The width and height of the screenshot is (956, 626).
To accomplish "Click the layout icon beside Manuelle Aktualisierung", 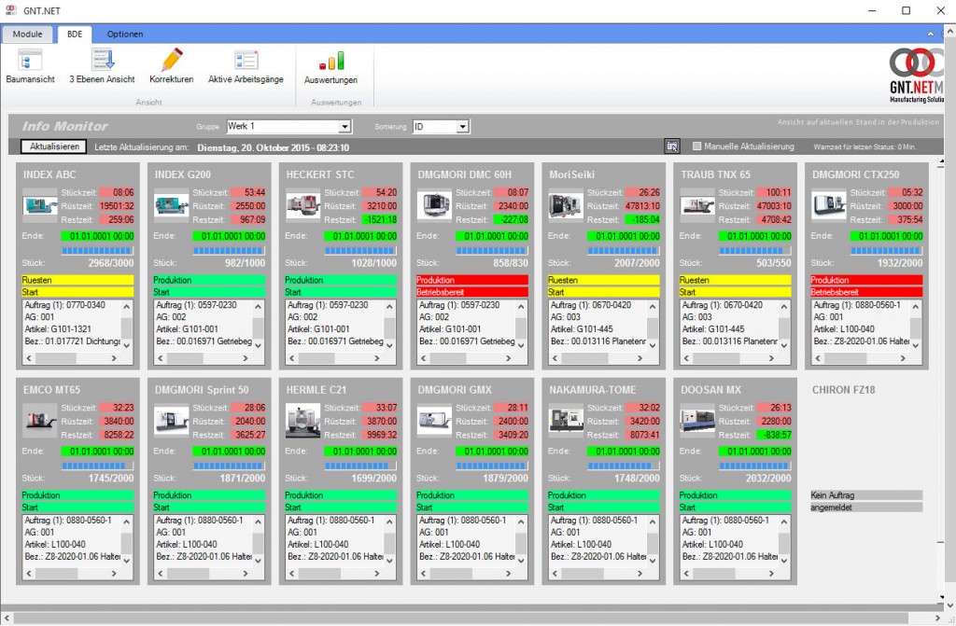I will pyautogui.click(x=672, y=146).
